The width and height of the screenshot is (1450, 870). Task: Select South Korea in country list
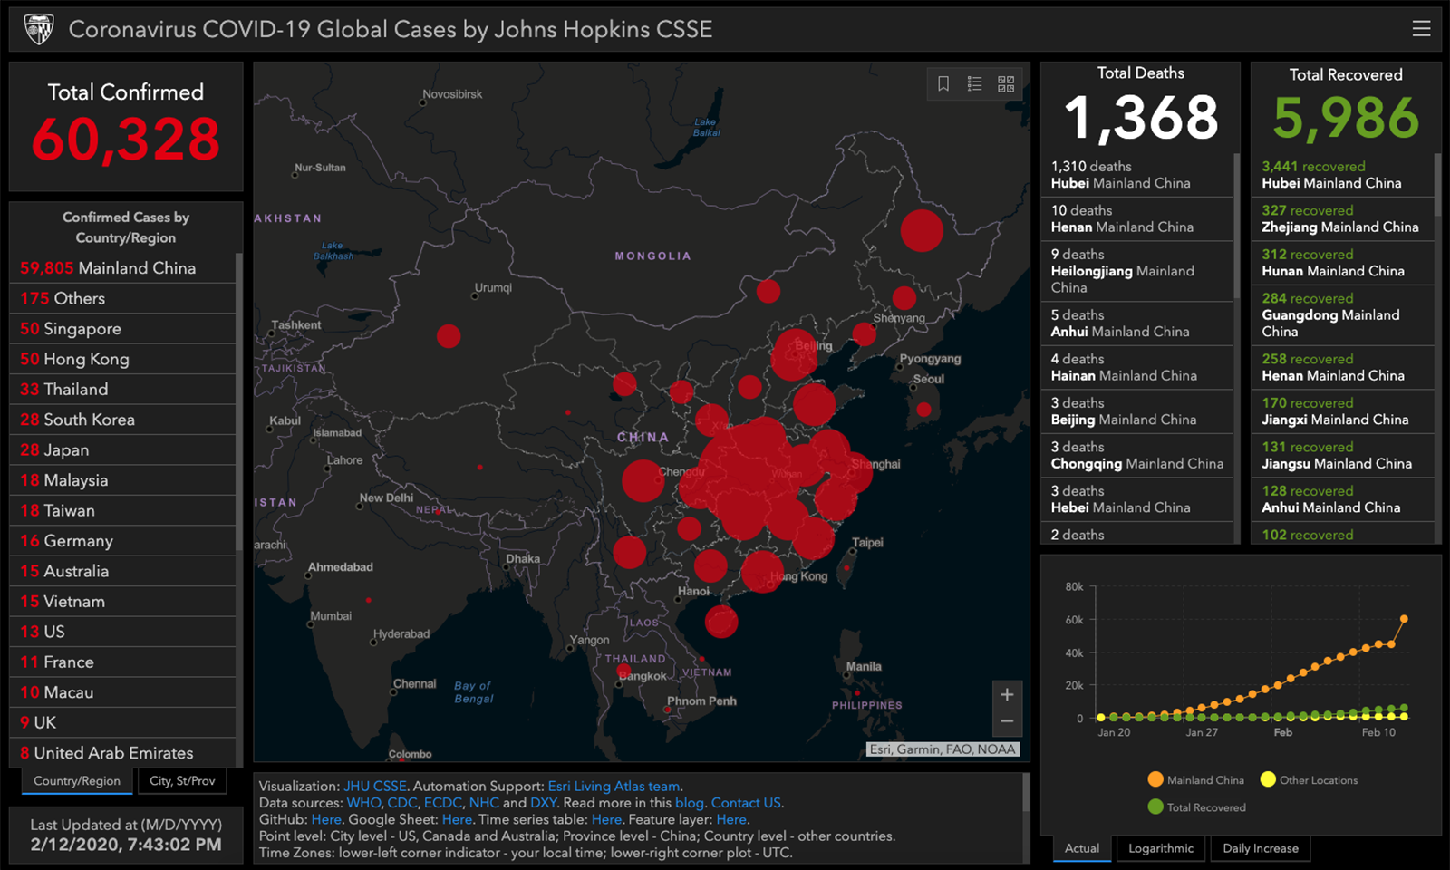[x=122, y=420]
